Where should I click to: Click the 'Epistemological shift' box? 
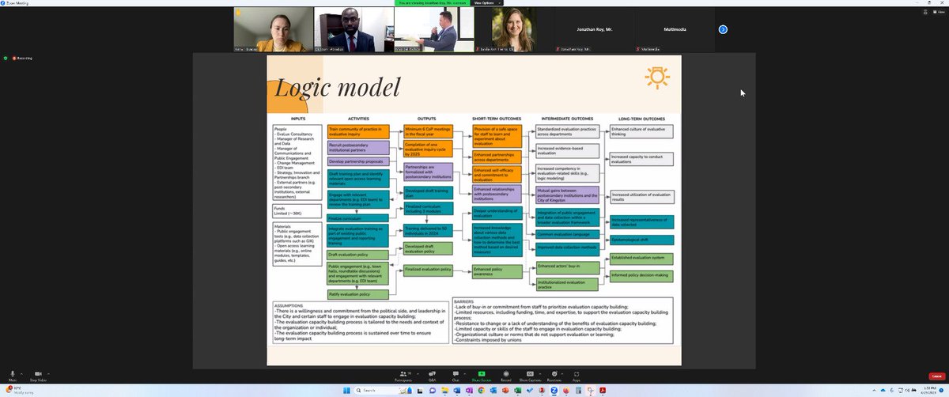(x=641, y=240)
